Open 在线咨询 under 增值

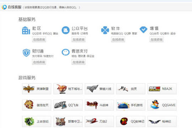(x=156, y=39)
